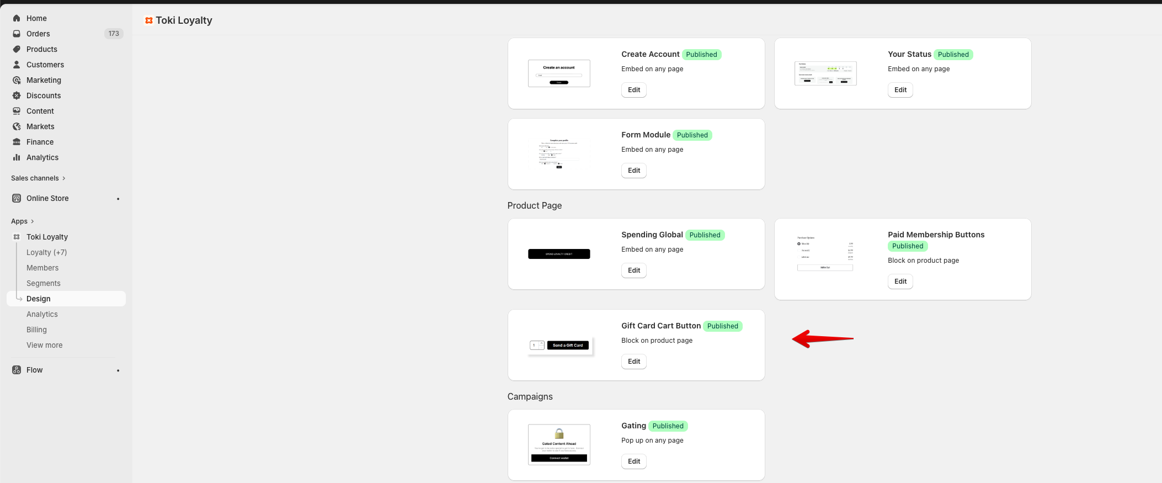Screen dimensions: 1162x483
Task: Click the Orders inbox icon
Action: pyautogui.click(x=17, y=34)
